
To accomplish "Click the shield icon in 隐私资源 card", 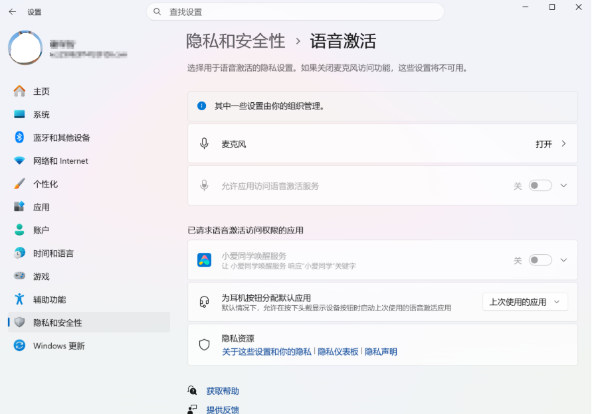I will point(204,344).
